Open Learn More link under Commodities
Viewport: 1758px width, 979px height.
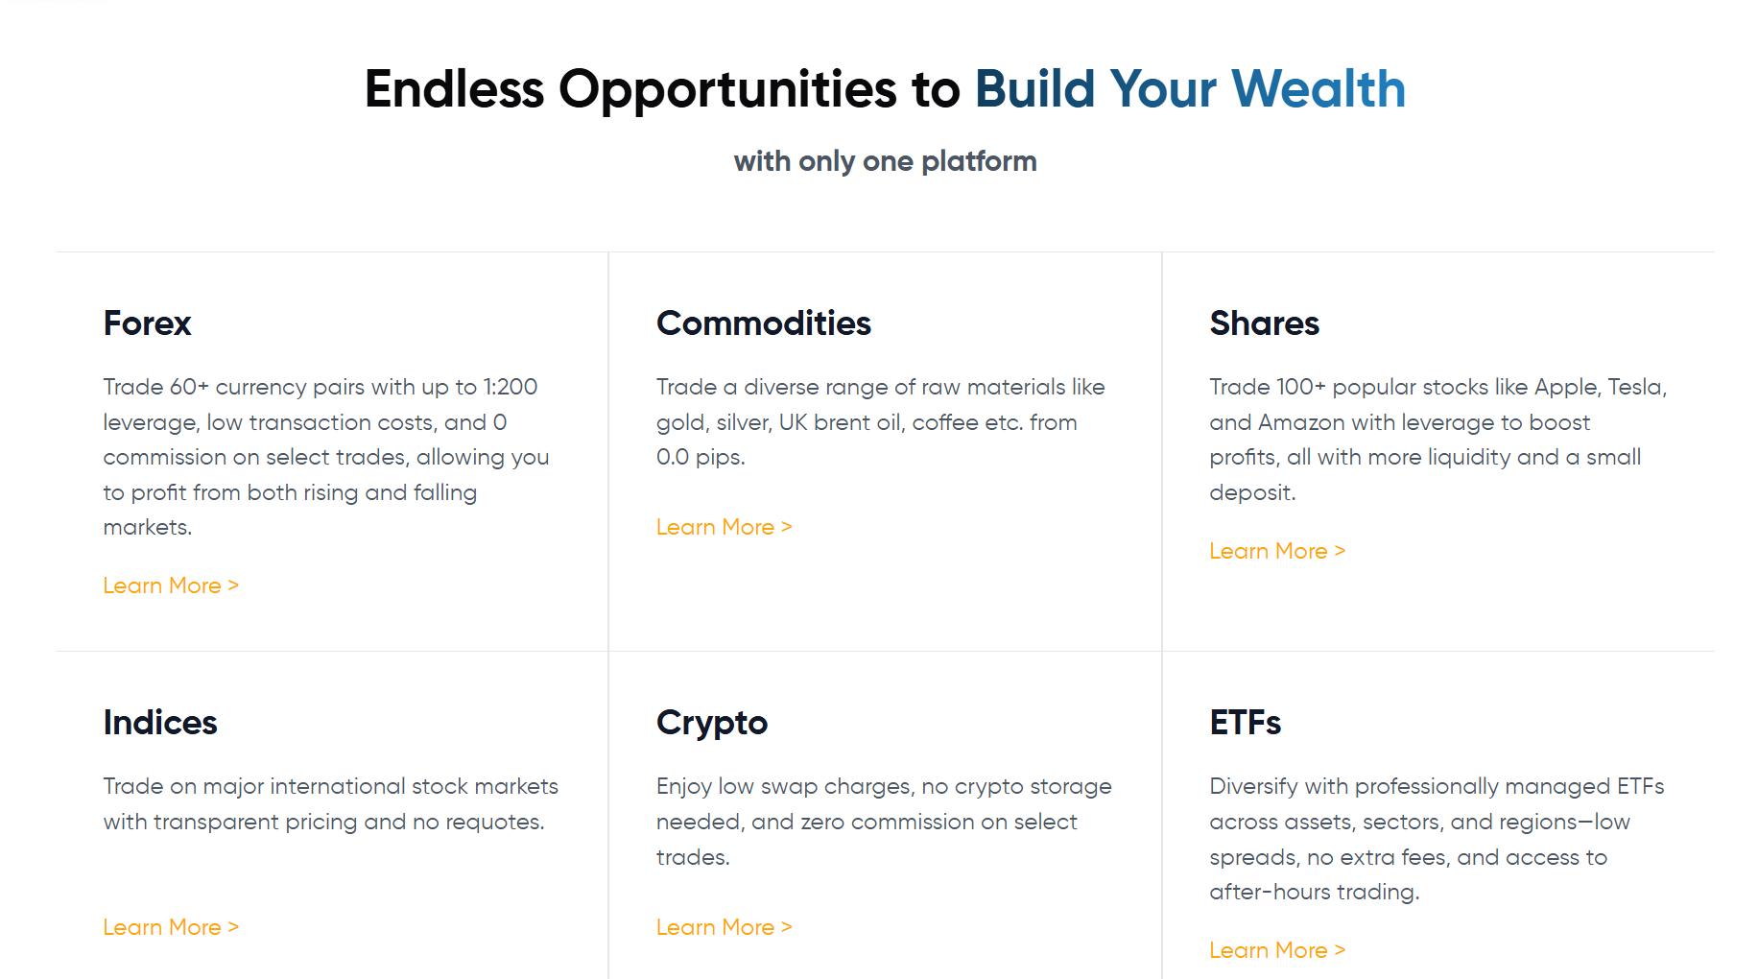(725, 527)
